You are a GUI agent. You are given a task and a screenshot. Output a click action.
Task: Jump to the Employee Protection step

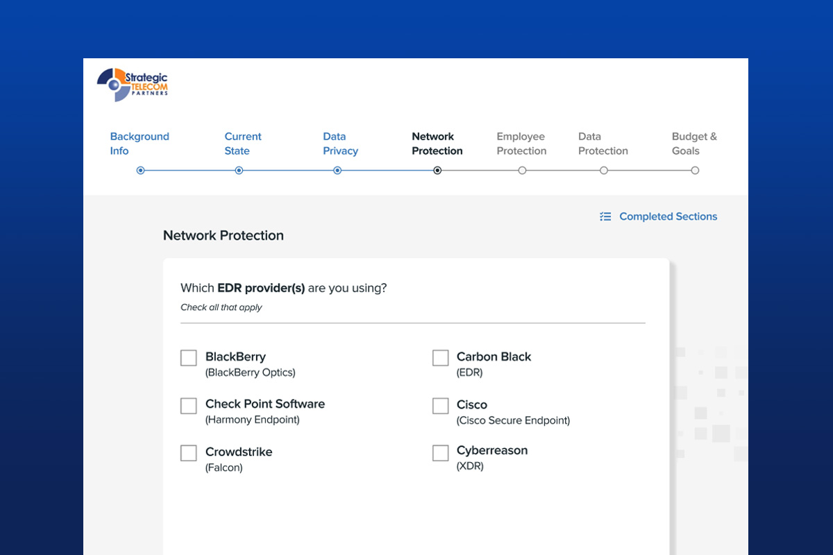(521, 144)
